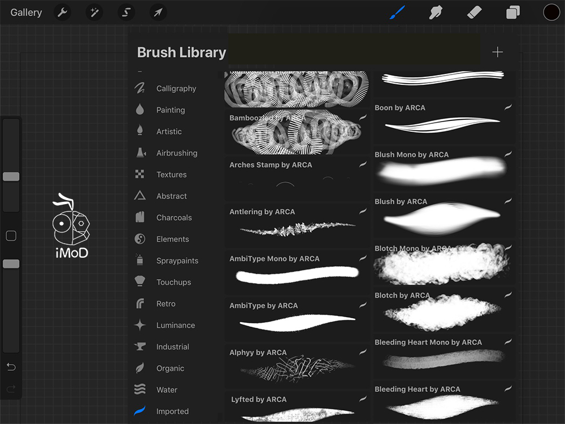Image resolution: width=565 pixels, height=424 pixels.
Task: Return to Gallery
Action: click(26, 12)
